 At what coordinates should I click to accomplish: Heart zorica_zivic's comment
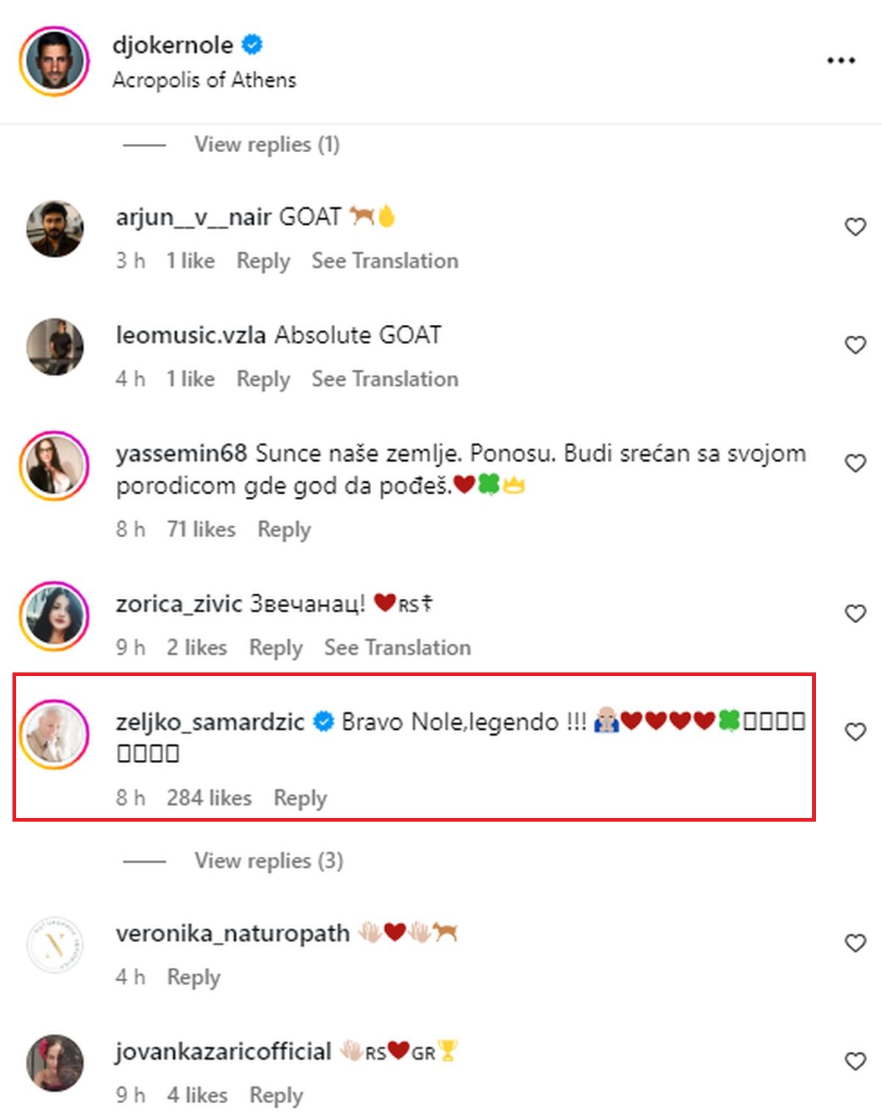(855, 614)
